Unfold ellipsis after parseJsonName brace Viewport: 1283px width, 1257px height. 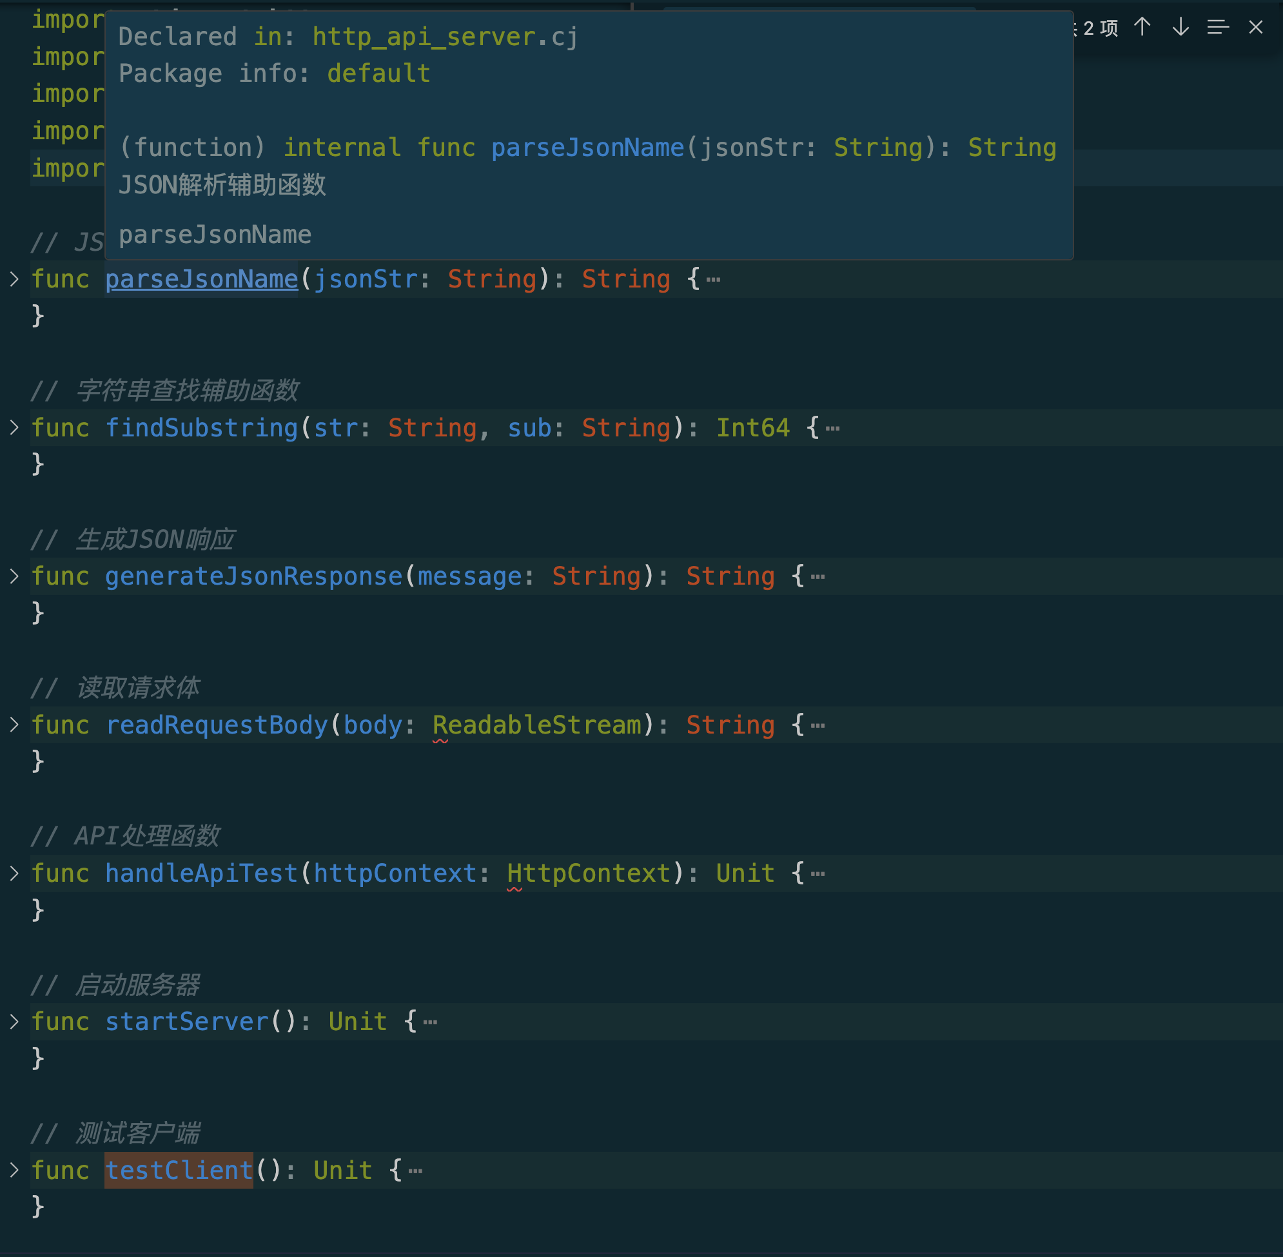pyautogui.click(x=713, y=280)
